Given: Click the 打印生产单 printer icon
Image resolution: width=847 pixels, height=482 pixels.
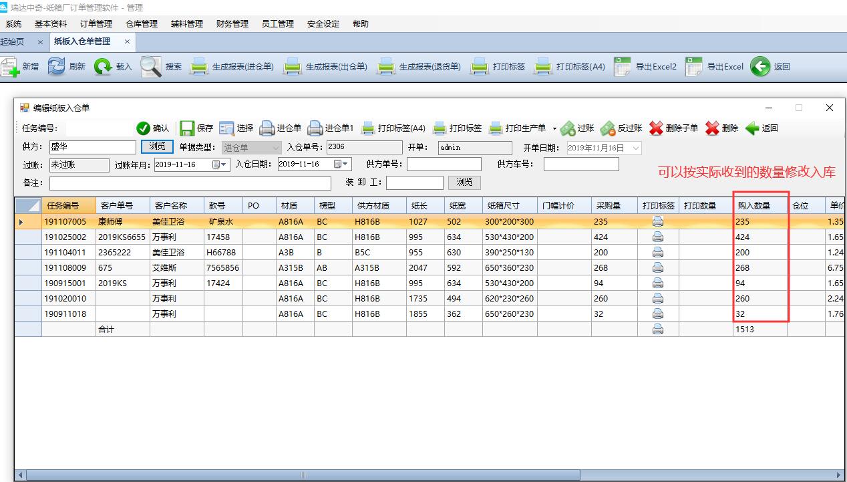Looking at the screenshot, I should pos(496,128).
